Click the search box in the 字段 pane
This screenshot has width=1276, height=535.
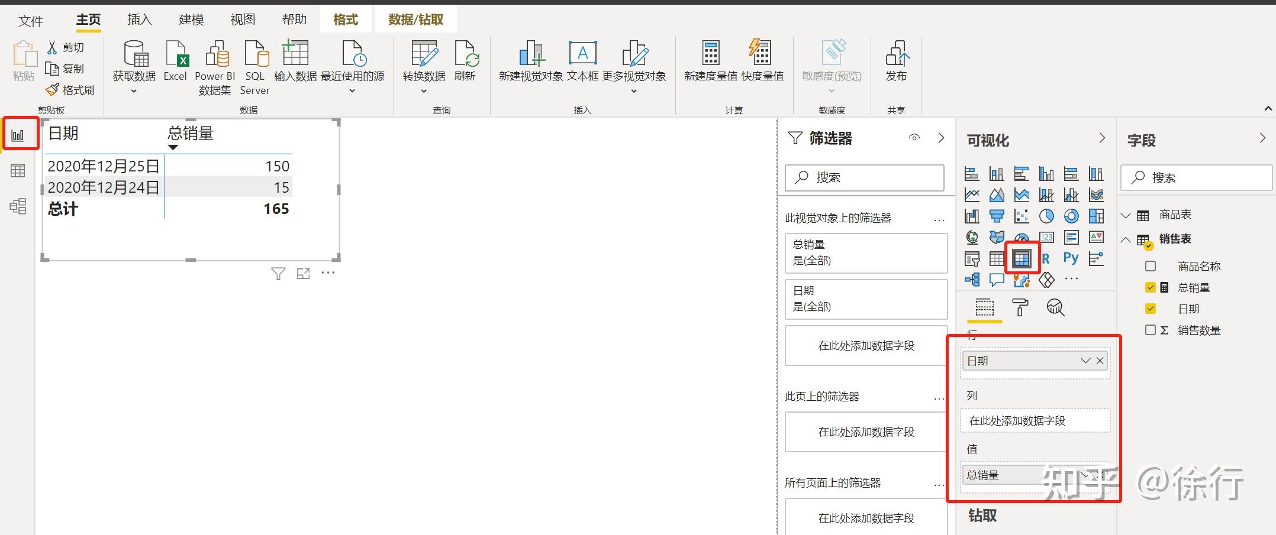tap(1196, 177)
